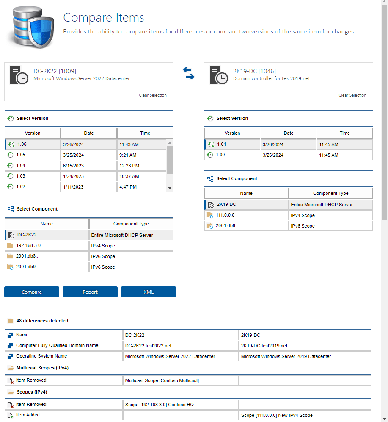Click the page scrollbar down arrow

point(384,419)
